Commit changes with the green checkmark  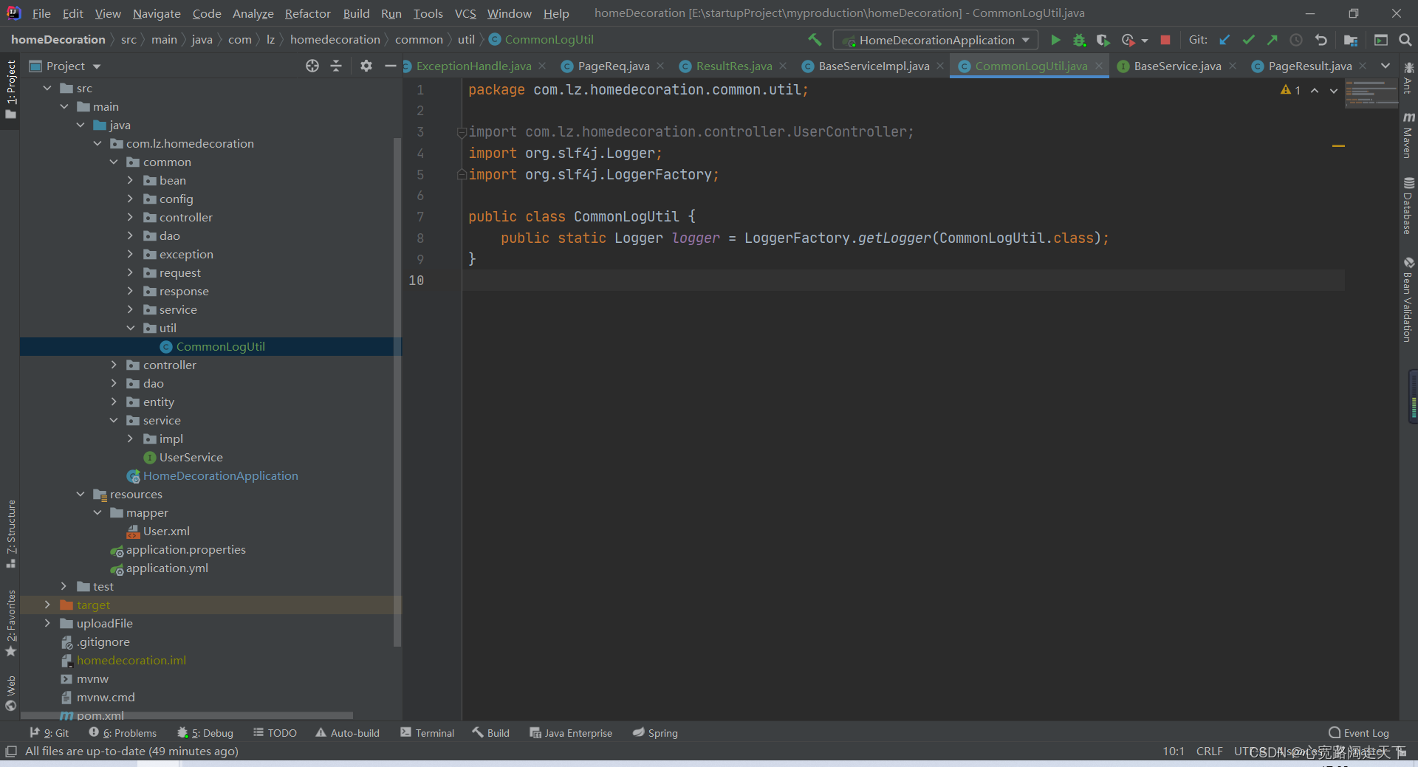(1248, 40)
